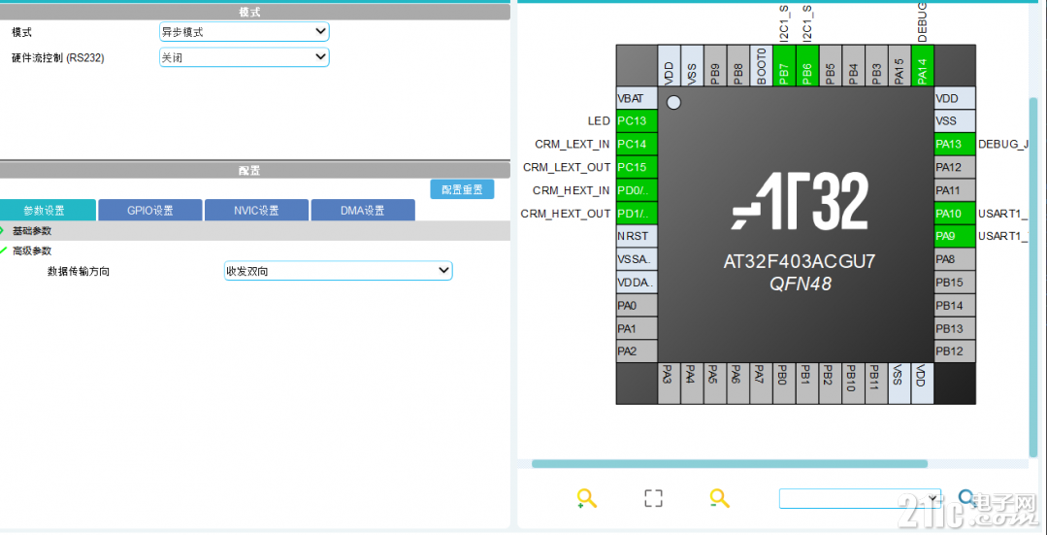Select pin PA1 on the left side
This screenshot has height=535, width=1047.
637,328
